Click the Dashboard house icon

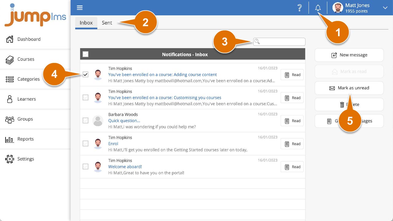coord(10,39)
